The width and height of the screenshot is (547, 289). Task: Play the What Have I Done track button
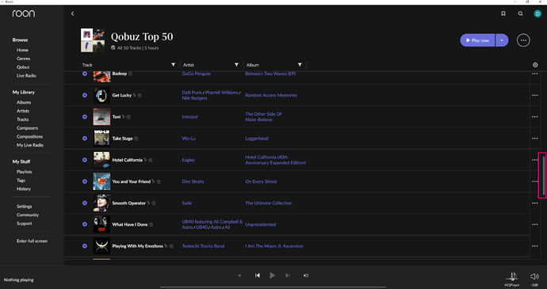click(x=84, y=225)
